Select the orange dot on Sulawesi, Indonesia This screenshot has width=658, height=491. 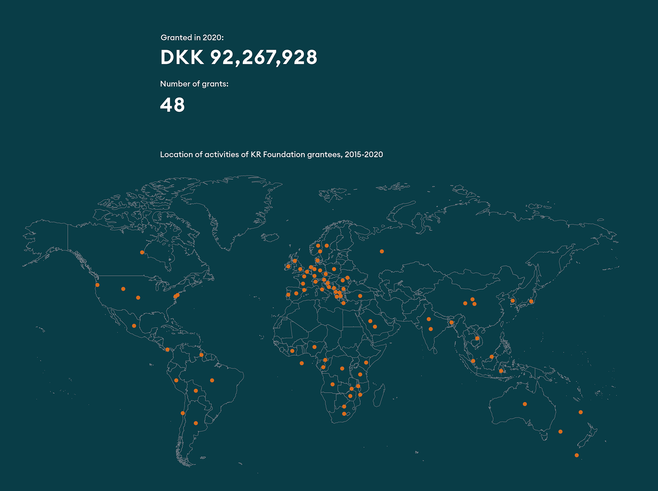point(501,371)
